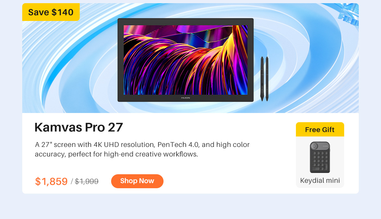Screen dimensions: 381x219
Task: Click the crossed-out $1,999 original price
Action: pos(87,182)
